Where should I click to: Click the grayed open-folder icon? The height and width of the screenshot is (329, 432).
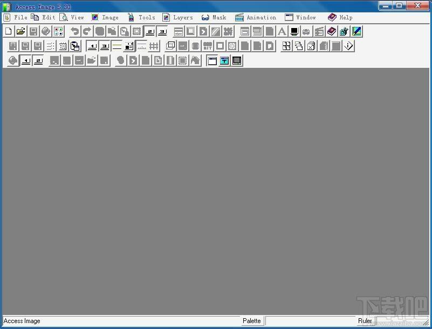[92, 60]
